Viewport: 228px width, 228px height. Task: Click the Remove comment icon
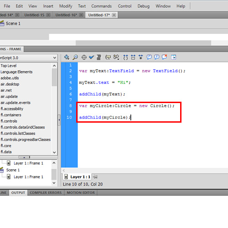(164, 57)
